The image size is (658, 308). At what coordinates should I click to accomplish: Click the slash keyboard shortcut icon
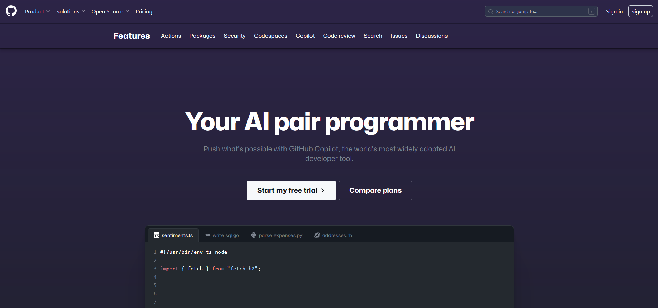pos(592,11)
